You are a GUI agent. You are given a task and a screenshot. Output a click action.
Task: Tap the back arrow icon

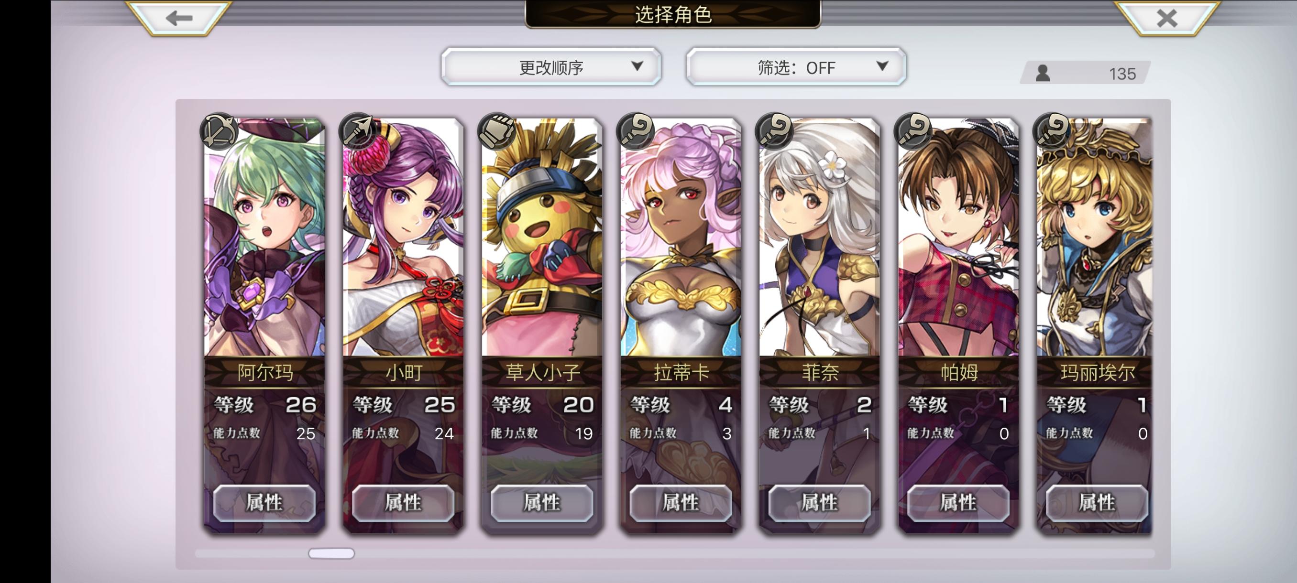[x=179, y=18]
